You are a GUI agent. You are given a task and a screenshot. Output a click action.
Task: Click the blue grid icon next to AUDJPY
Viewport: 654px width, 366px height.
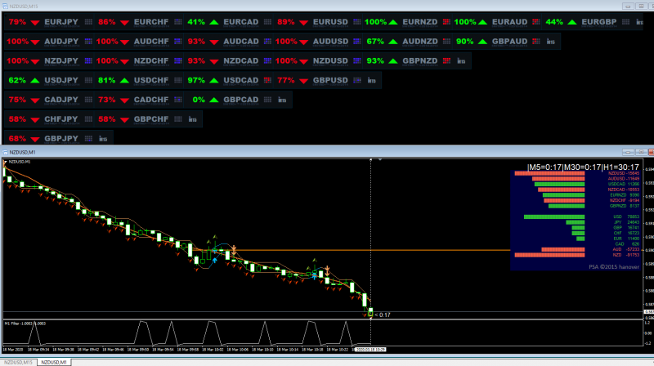click(88, 42)
